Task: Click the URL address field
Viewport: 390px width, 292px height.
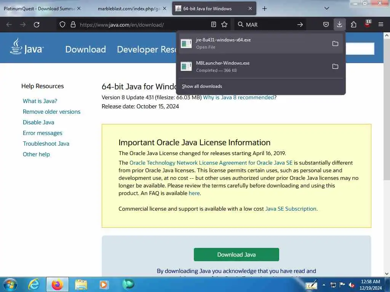Action: (x=143, y=25)
